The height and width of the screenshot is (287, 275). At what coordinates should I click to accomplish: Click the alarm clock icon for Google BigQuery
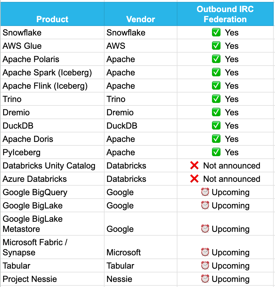[x=205, y=192]
